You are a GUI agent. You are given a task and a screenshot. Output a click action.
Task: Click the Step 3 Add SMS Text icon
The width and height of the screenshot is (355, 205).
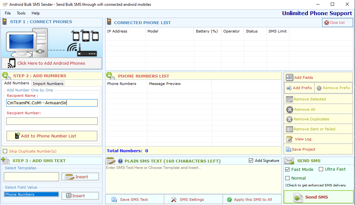point(5,161)
